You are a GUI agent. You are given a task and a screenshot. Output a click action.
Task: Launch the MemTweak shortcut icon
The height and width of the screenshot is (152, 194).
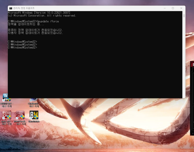pyautogui.click(x=20, y=118)
